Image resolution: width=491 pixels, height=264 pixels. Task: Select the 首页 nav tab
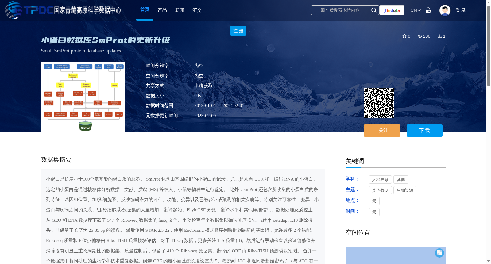[x=145, y=10]
